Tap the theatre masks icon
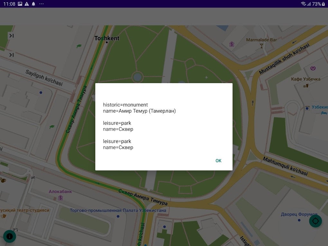The image size is (328, 246). (x=3, y=216)
